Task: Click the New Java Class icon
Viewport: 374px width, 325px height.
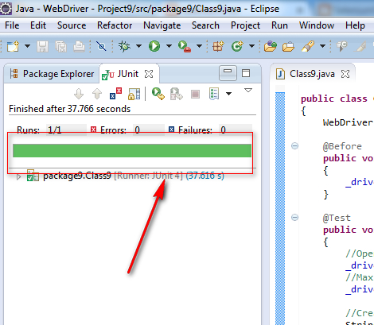Action: [237, 46]
